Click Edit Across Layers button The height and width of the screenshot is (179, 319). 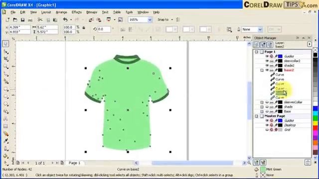click(263, 45)
